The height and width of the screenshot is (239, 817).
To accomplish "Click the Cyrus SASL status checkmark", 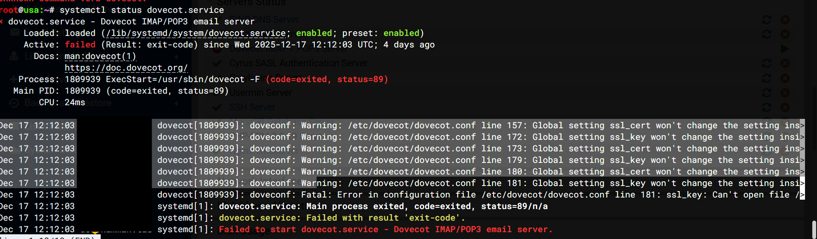I will click(217, 63).
